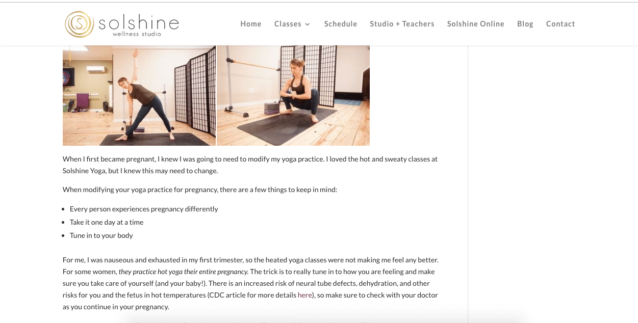Open the Classes menu
This screenshot has width=638, height=323.
point(288,24)
